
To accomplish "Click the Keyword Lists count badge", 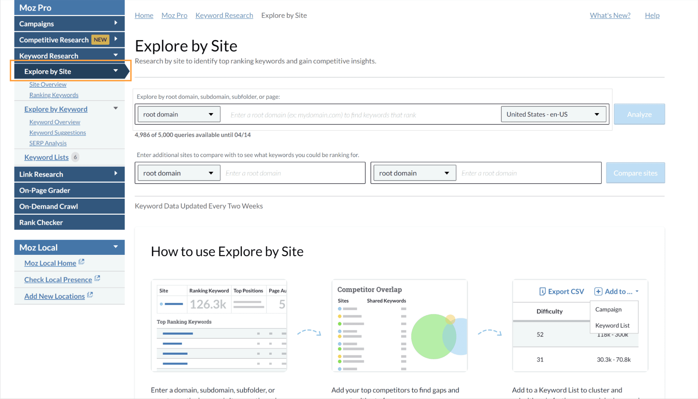I will [75, 157].
